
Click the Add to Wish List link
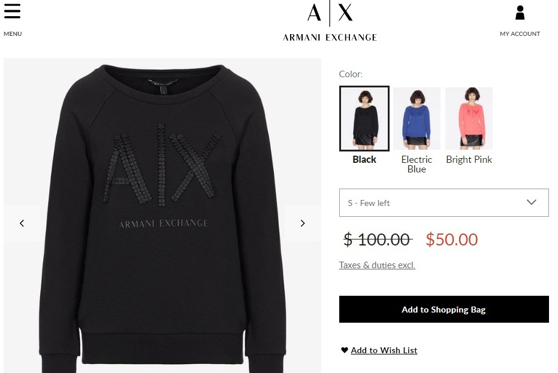[x=384, y=350]
